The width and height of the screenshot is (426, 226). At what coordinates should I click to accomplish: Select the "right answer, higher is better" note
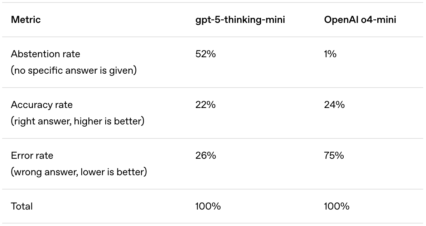pyautogui.click(x=77, y=121)
